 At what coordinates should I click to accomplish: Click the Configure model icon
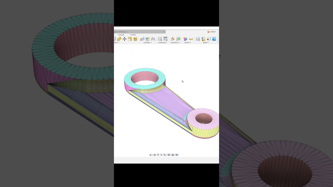(160, 39)
